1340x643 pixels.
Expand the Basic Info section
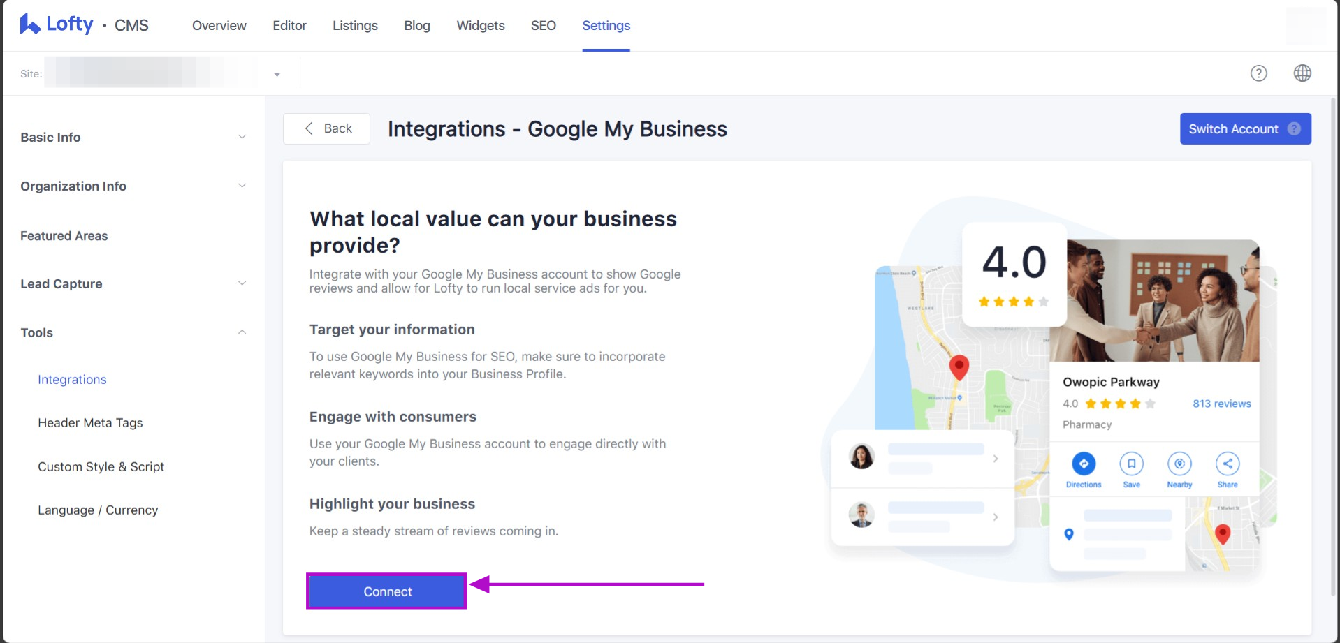tap(242, 137)
